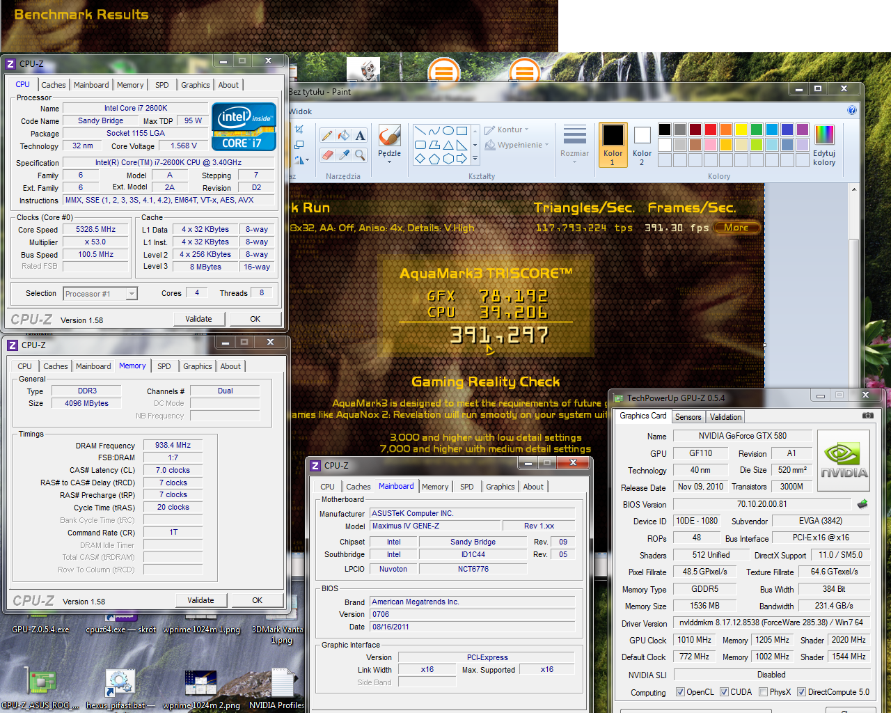Open Graphics tab in CPU-Z Memory window
The width and height of the screenshot is (891, 713).
pos(198,366)
